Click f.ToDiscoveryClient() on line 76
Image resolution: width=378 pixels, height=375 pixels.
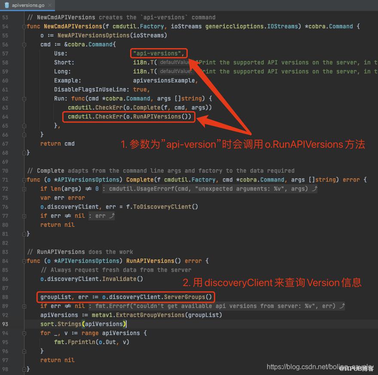tap(162, 207)
